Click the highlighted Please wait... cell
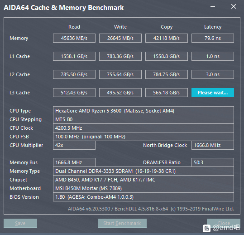The width and height of the screenshot is (244, 235). [213, 93]
